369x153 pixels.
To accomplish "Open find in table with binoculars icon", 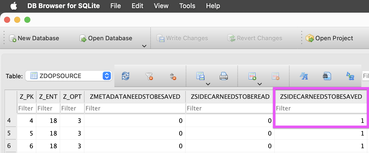I will (x=327, y=76).
